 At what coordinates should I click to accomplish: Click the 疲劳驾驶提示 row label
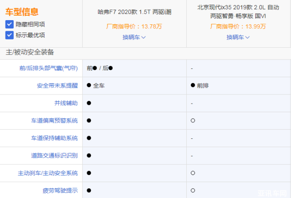point(60,190)
